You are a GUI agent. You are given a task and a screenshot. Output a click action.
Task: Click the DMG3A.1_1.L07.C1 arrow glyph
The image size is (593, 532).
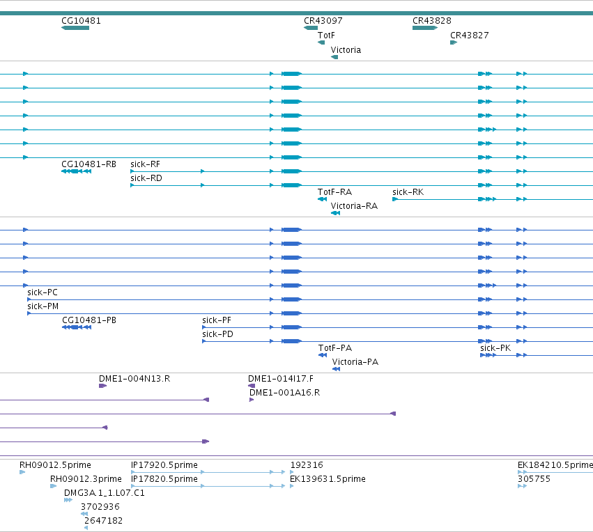click(68, 500)
